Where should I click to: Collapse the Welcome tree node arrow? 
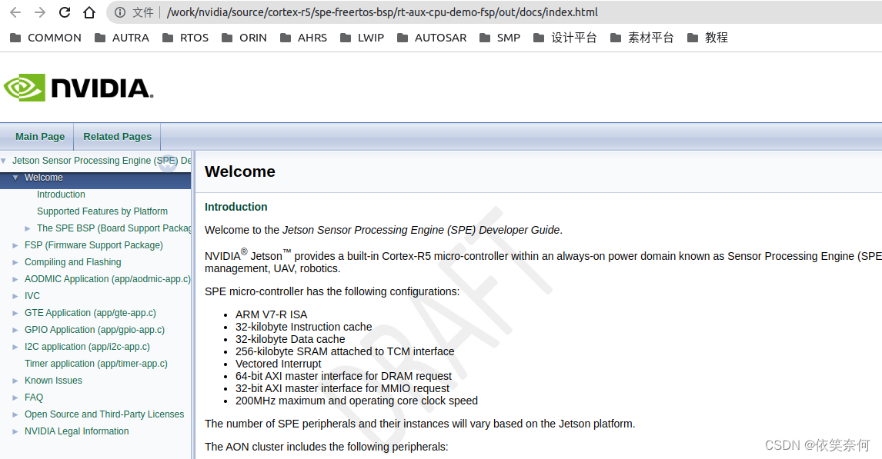point(15,178)
